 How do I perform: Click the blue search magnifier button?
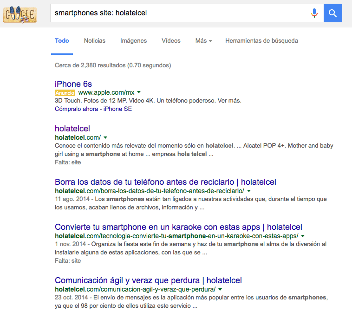tap(332, 13)
